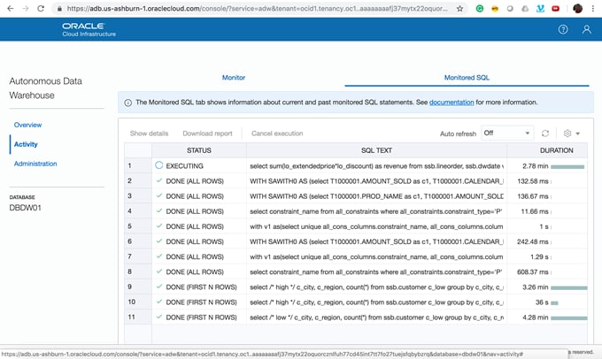
Task: Select row 11 SQL with 'low' comment
Action: 376,317
